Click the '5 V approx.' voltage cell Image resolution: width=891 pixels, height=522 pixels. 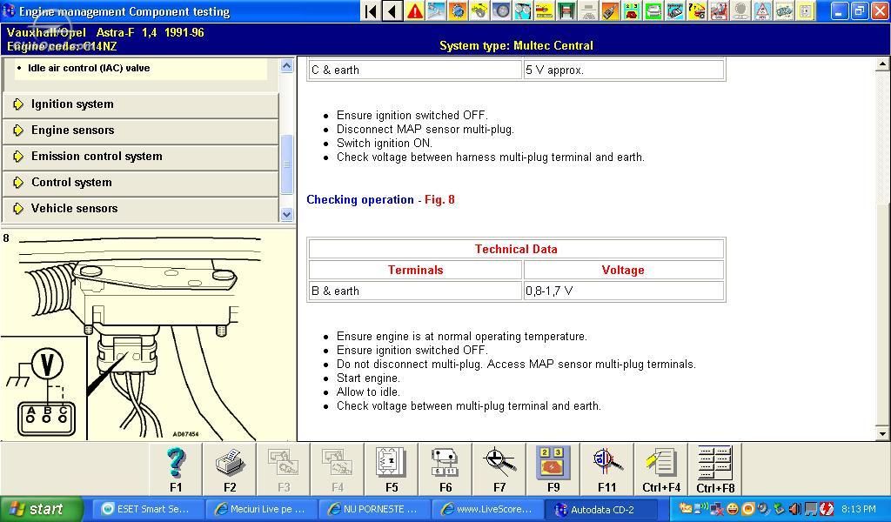[623, 70]
